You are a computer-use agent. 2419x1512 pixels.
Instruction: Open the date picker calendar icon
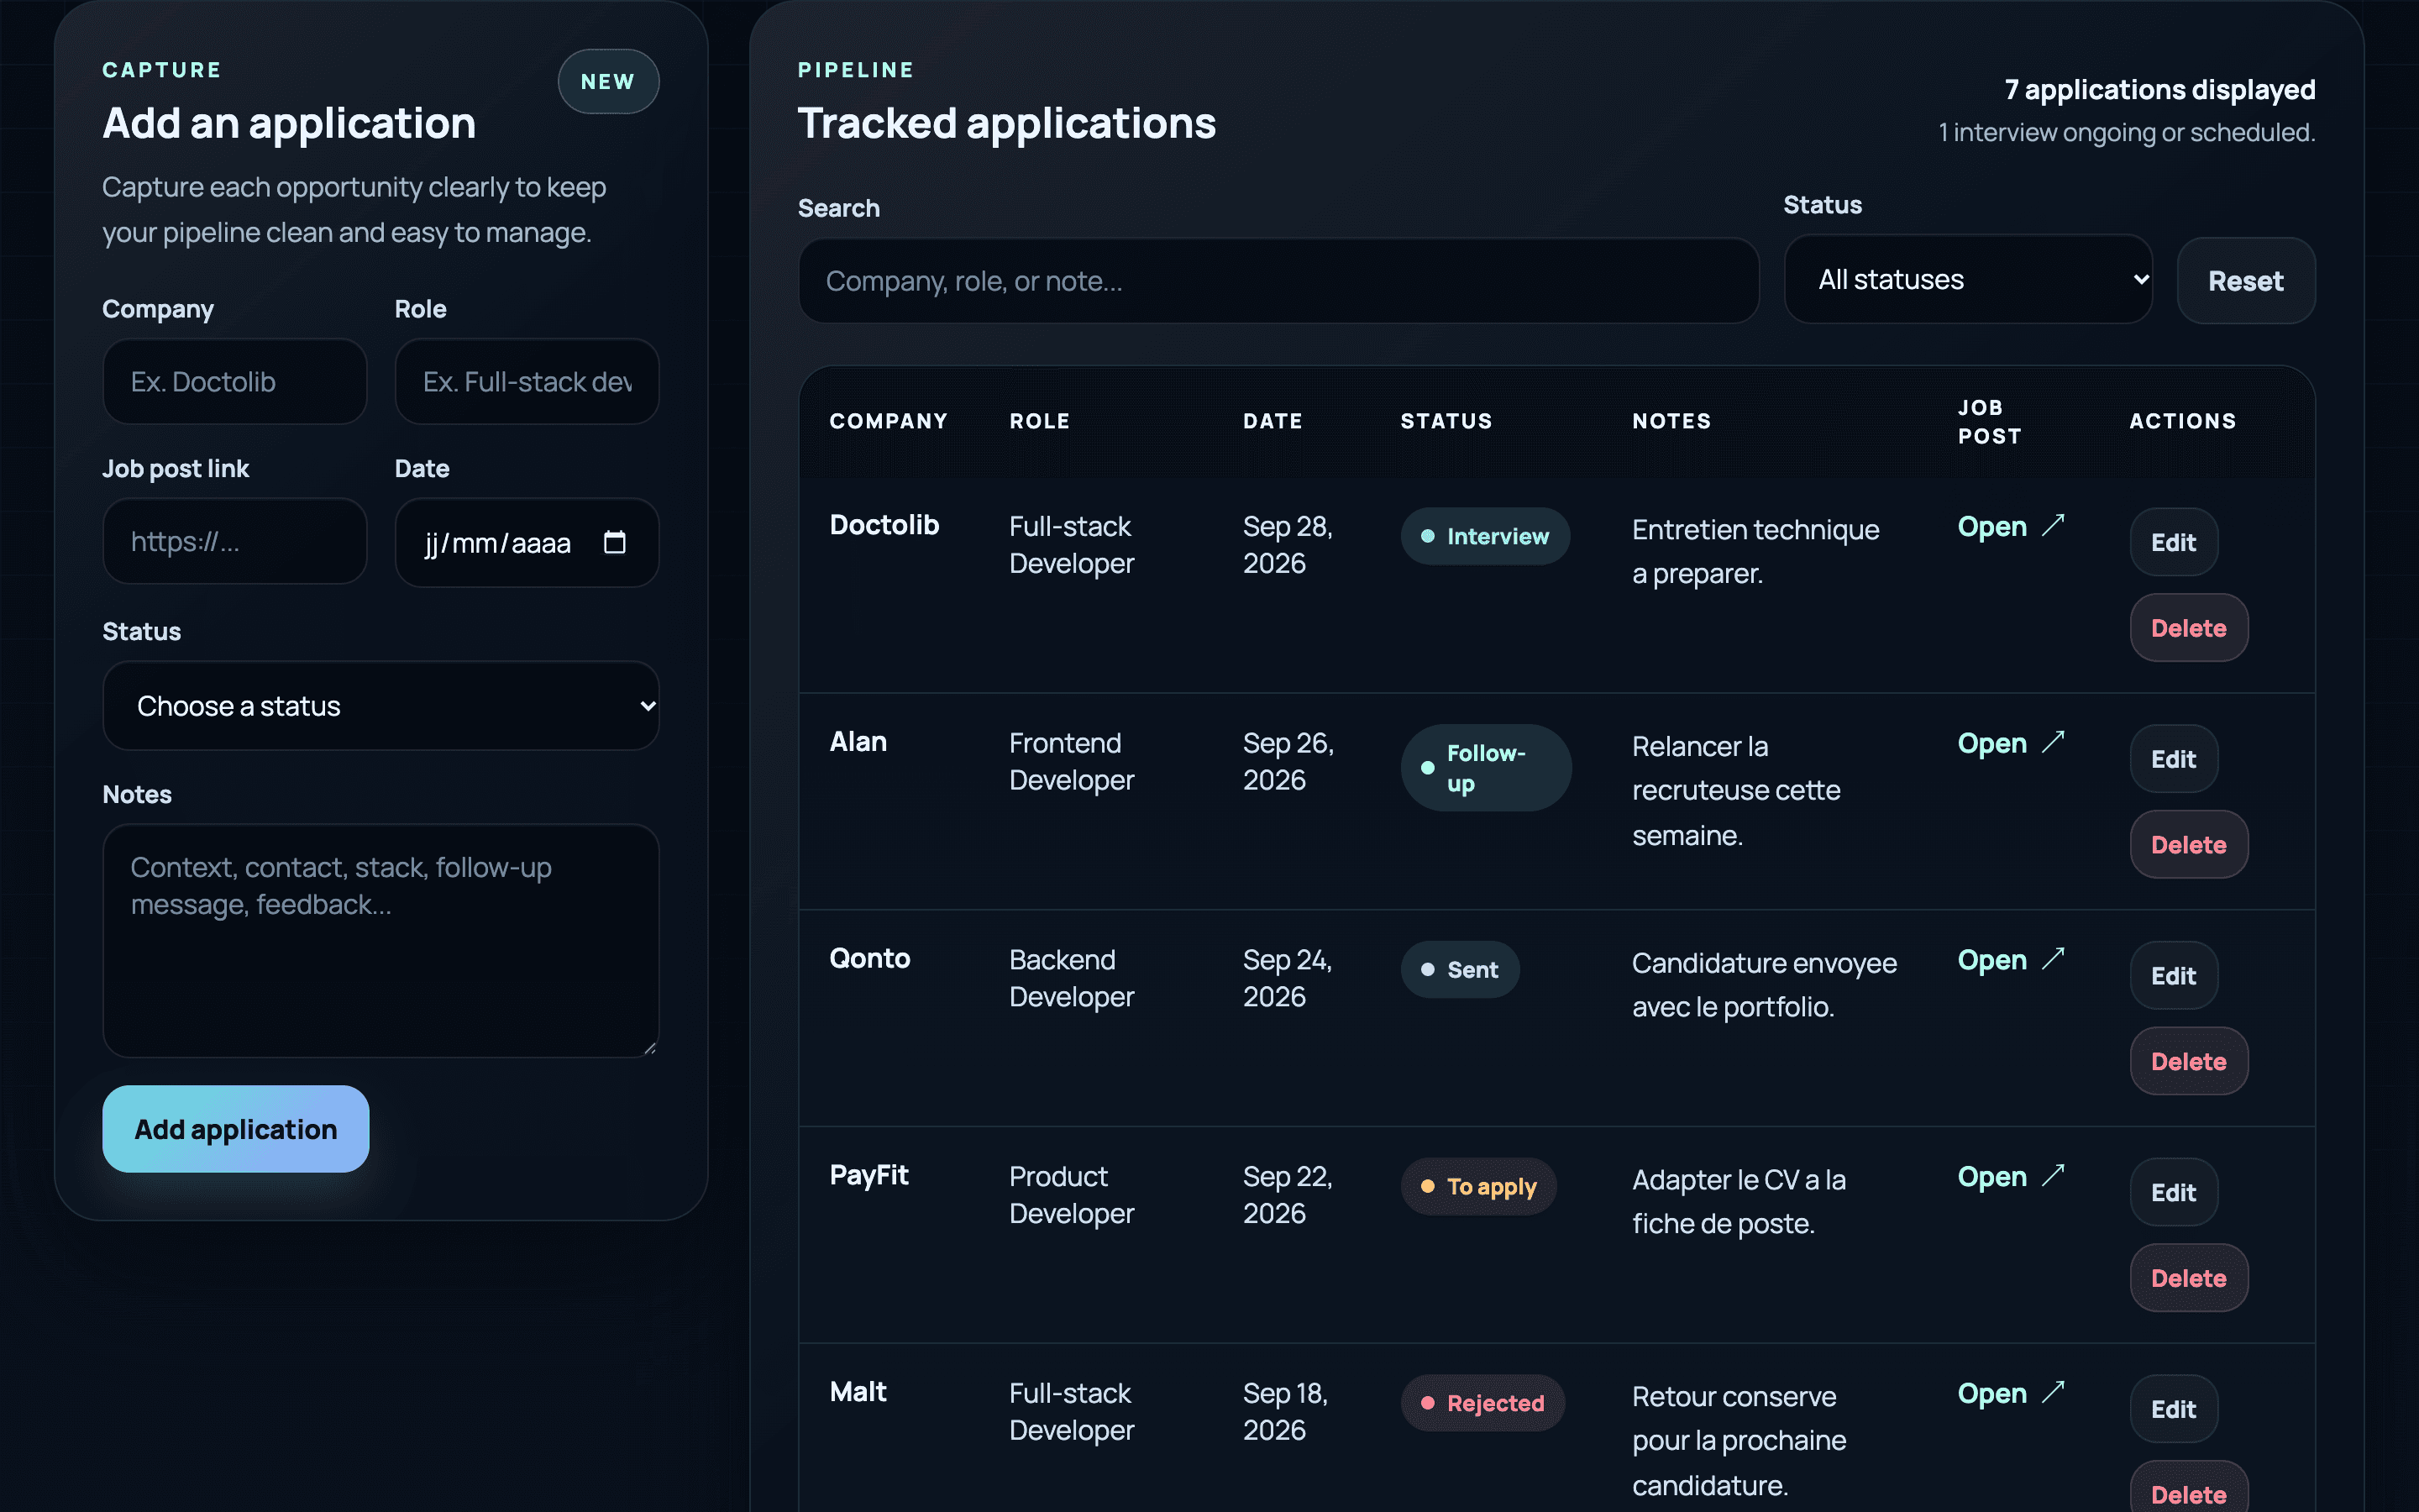pos(615,542)
